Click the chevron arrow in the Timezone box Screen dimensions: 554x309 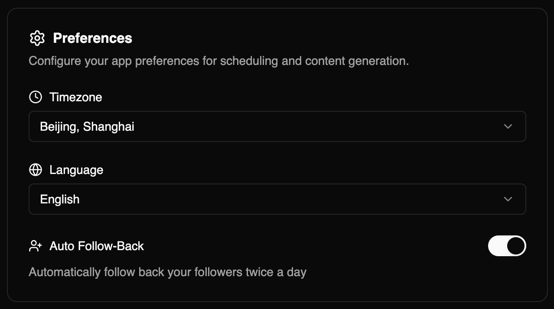tap(508, 126)
